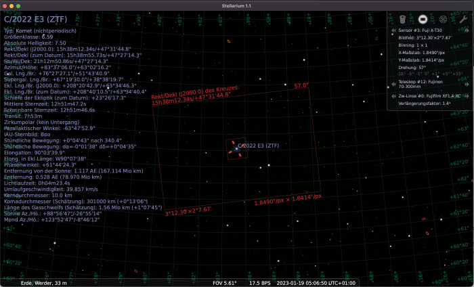The width and height of the screenshot is (474, 287).
Task: Toggle the sensor frame view icon
Action: (x=423, y=19)
